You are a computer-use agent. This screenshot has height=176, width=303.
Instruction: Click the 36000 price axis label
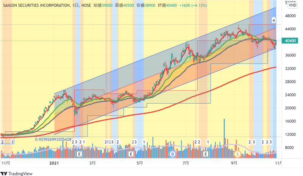point(290,55)
